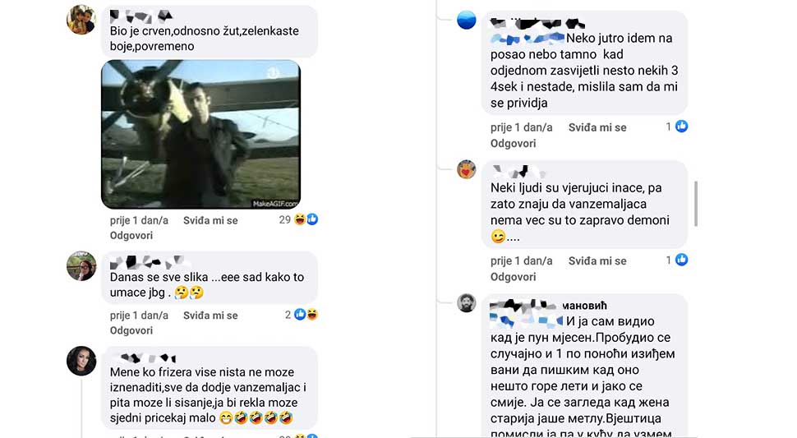Open heart avatar beside the 'demoni' comment
797x438 pixels.
point(467,169)
